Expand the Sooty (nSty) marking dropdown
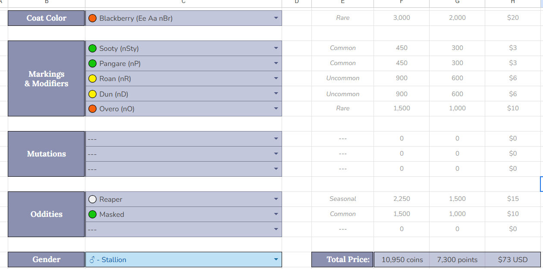The width and height of the screenshot is (543, 269). (276, 48)
